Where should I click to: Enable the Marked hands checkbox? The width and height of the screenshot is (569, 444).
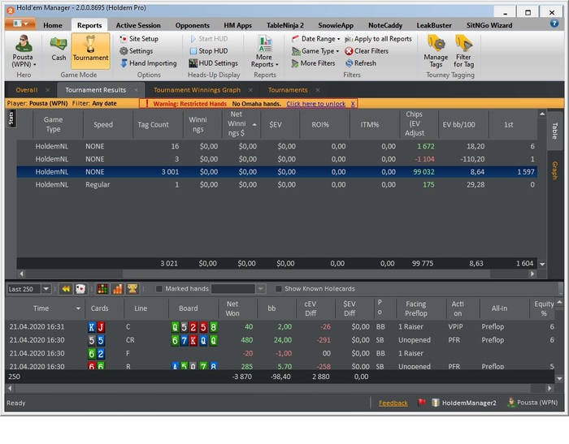[159, 289]
